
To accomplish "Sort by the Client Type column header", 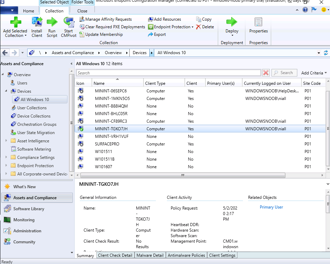I will coord(164,83).
